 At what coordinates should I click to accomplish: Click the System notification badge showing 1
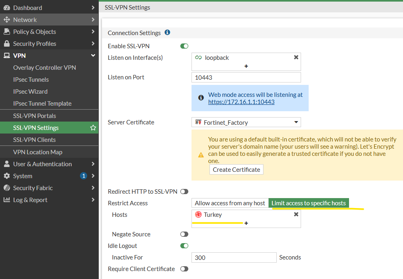tap(84, 176)
